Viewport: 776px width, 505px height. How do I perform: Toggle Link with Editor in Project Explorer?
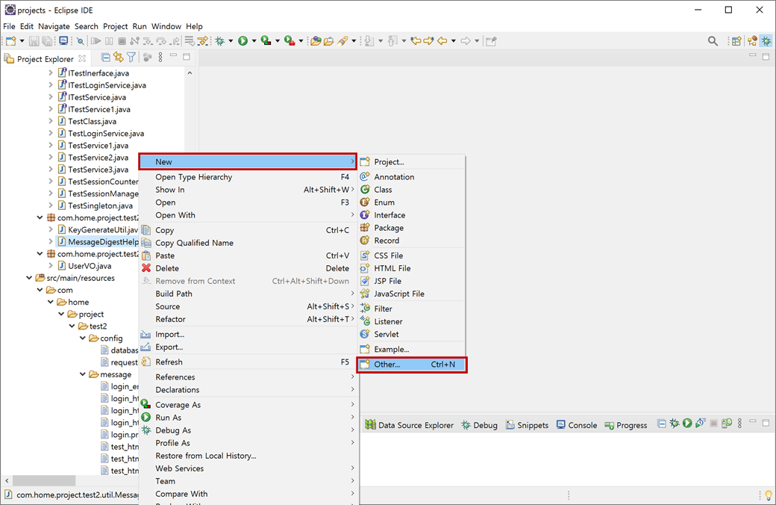click(119, 58)
